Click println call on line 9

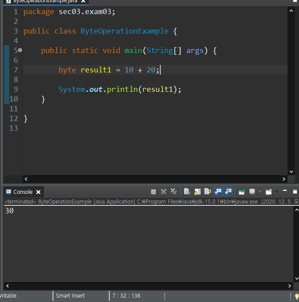tap(122, 89)
